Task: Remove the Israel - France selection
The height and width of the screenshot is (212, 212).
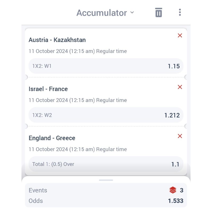Action: [x=180, y=87]
